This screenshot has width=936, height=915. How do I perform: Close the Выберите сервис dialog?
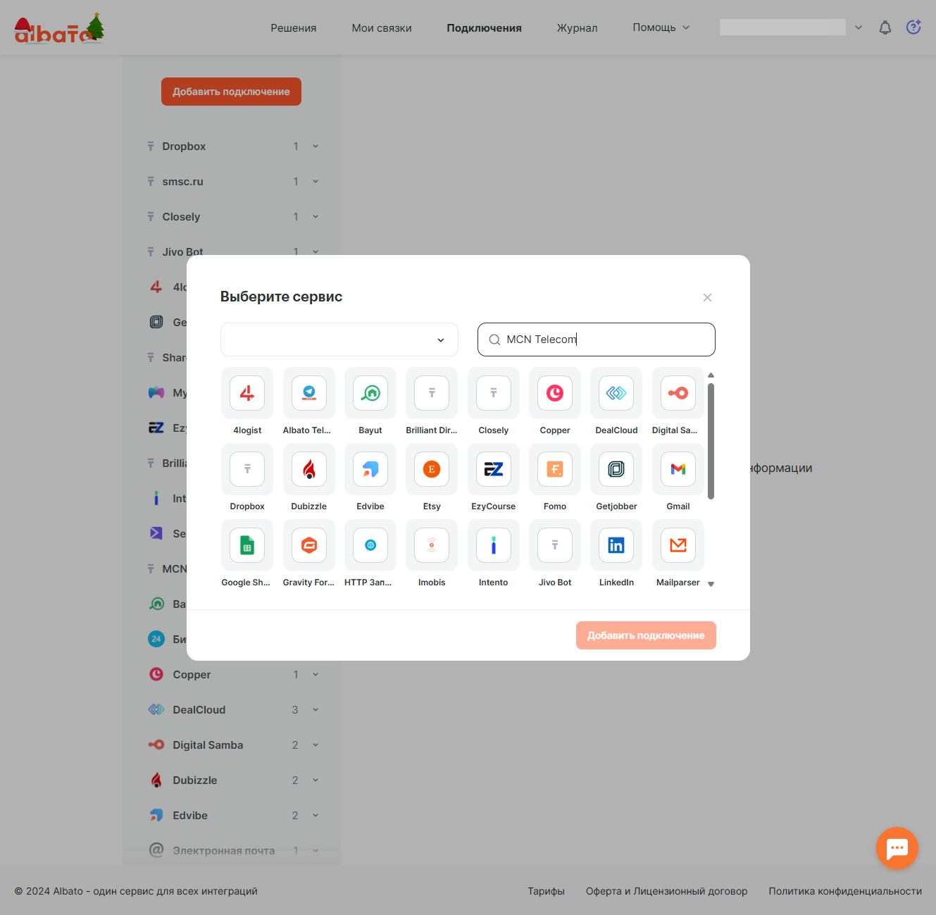tap(707, 297)
